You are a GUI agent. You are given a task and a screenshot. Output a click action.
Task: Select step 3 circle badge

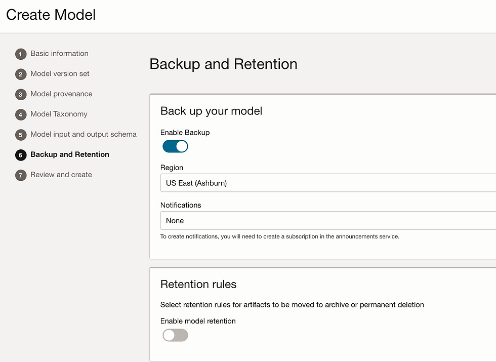pos(21,95)
